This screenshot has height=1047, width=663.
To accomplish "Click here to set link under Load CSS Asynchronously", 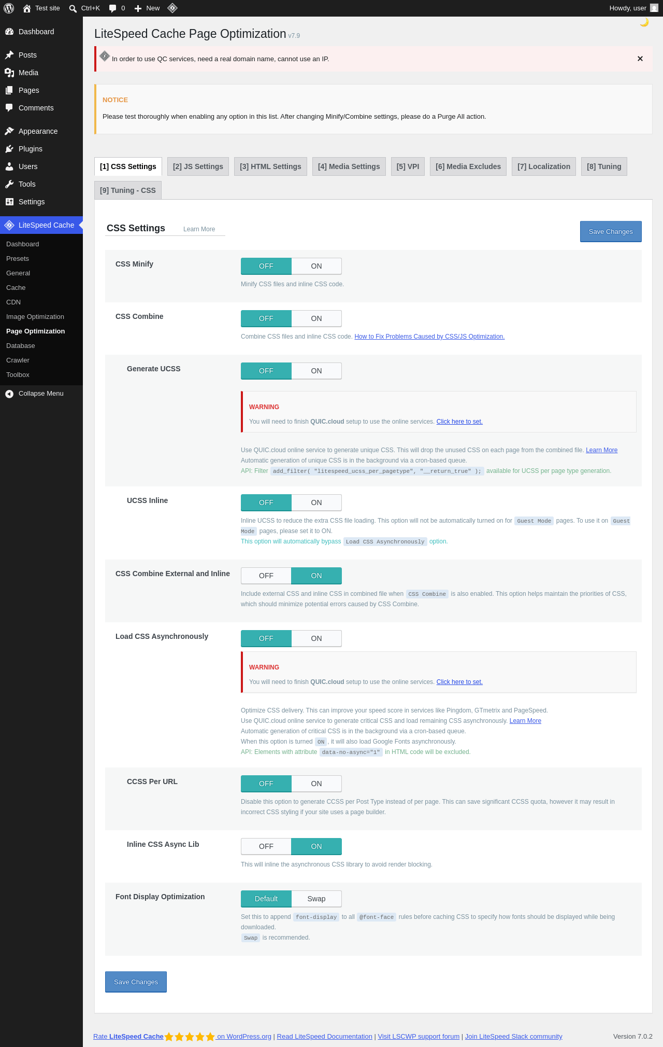I will [x=459, y=682].
